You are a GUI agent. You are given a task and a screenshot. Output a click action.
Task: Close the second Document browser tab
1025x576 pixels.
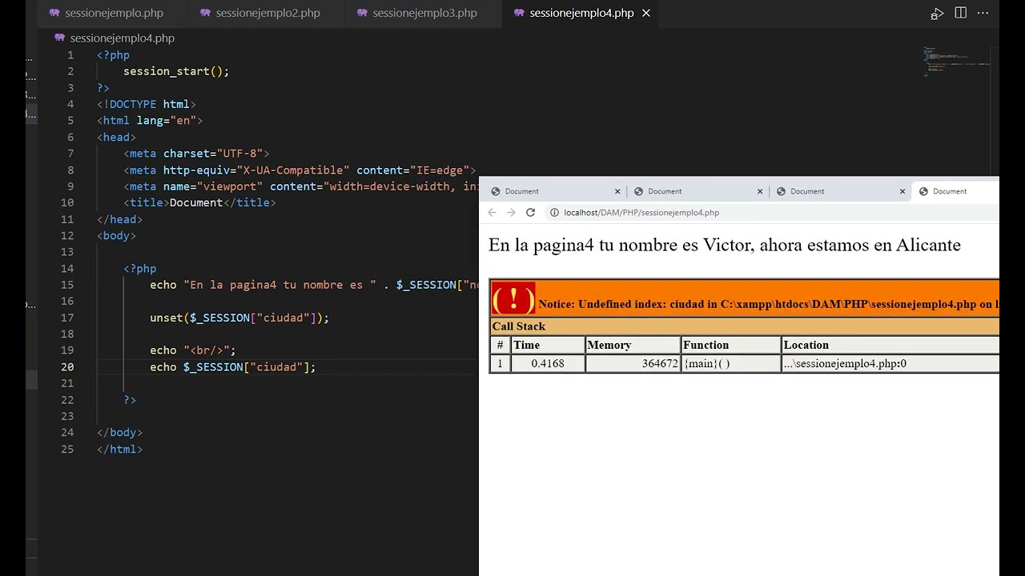[760, 191]
